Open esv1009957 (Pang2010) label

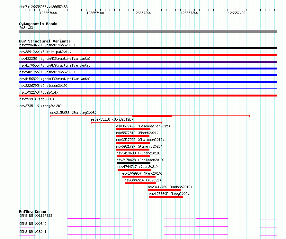(142, 173)
